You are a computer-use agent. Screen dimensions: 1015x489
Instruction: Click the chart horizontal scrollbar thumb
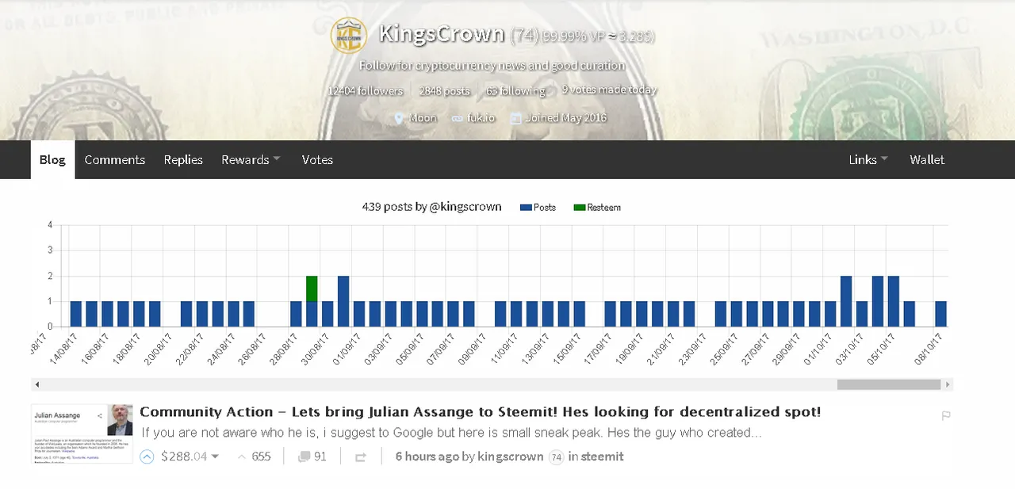coord(889,384)
